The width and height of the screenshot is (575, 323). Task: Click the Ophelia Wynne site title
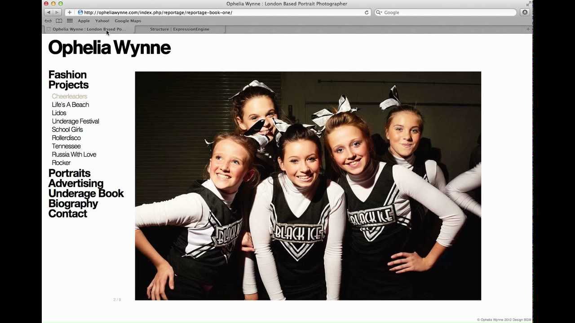(109, 48)
